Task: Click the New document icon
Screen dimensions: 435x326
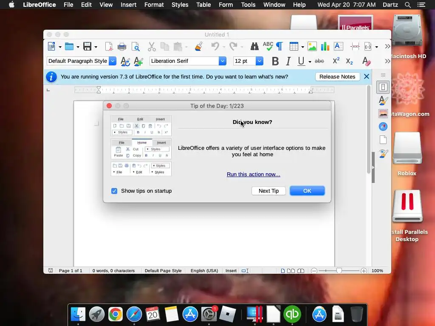Action: (51, 46)
